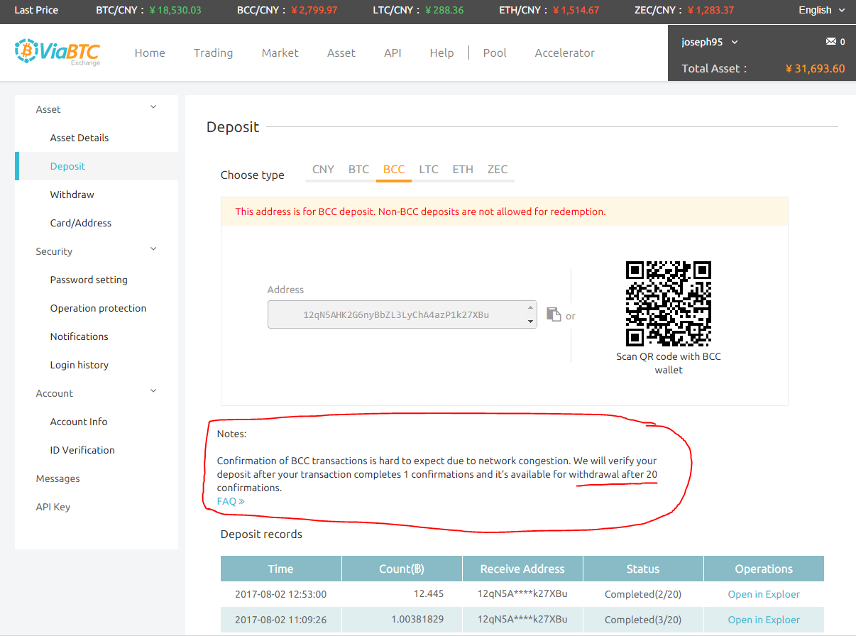Select the CNY deposit type tab
Viewport: 856px width, 636px height.
point(323,169)
